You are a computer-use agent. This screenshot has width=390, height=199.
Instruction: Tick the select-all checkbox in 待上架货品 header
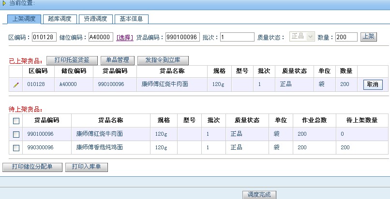pos(16,121)
